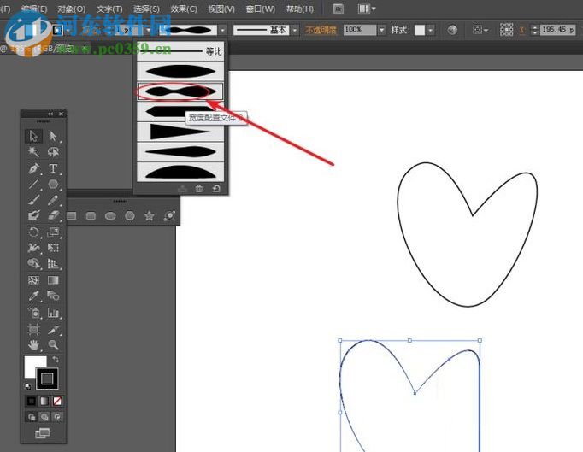Open the 效果(C) menu
The width and height of the screenshot is (583, 452).
184,9
